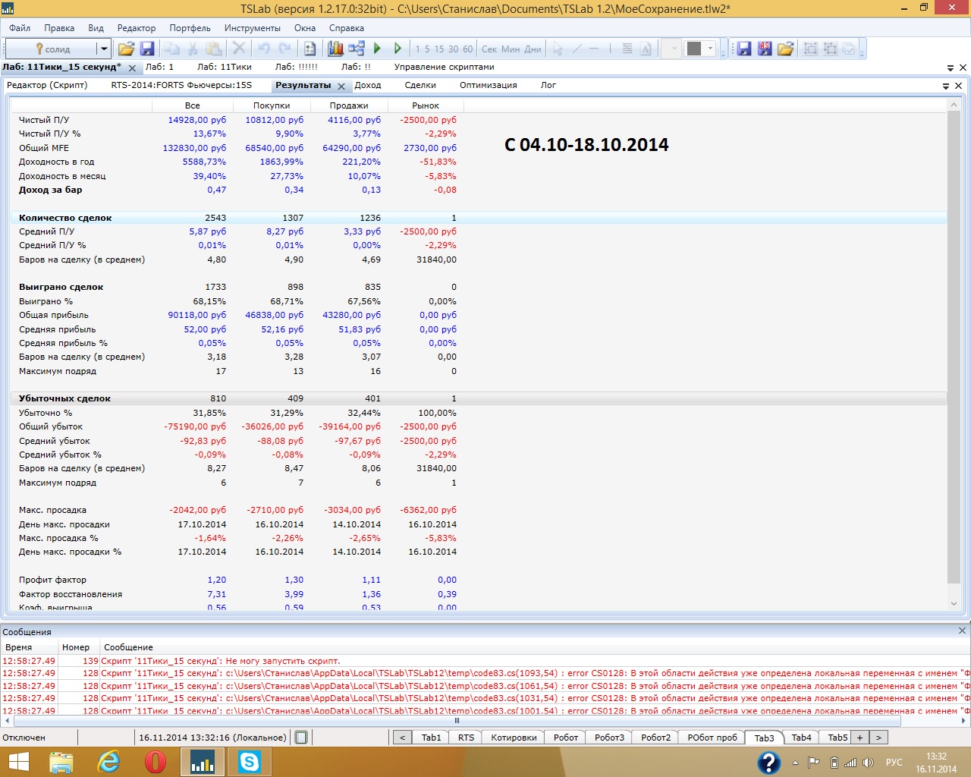Click the block diagram structure toolbar icon
Image resolution: width=971 pixels, height=777 pixels.
click(x=357, y=49)
